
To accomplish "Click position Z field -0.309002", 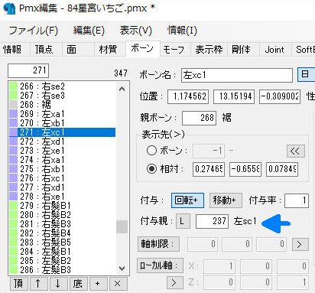I will pyautogui.click(x=280, y=96).
